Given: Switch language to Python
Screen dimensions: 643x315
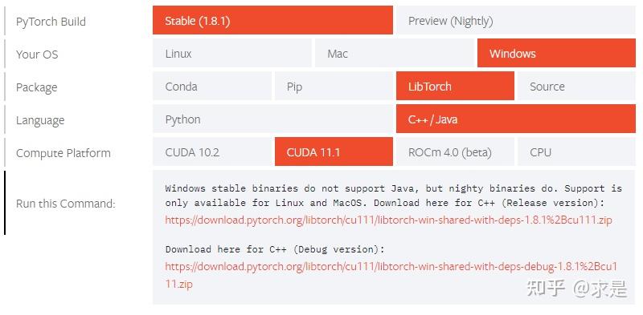Looking at the screenshot, I should (272, 119).
